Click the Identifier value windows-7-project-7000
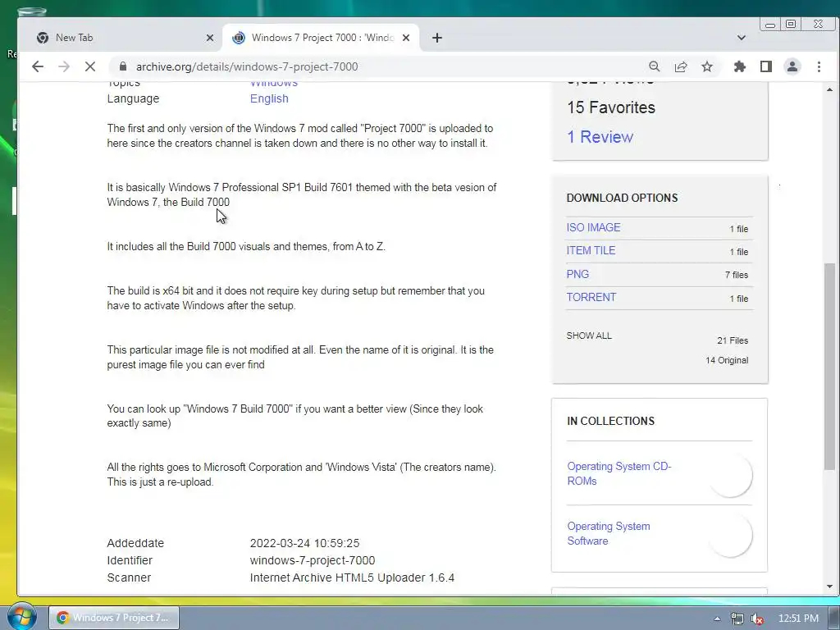This screenshot has height=630, width=840. point(313,560)
